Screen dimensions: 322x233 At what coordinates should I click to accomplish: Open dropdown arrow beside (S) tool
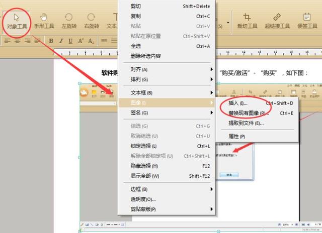click(228, 22)
